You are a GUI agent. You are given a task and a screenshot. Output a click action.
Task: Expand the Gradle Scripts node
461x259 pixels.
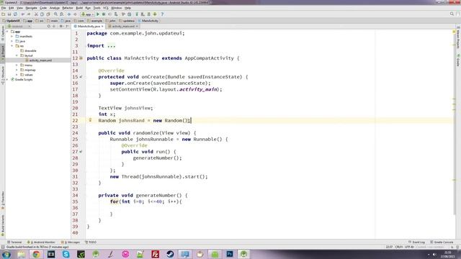click(x=7, y=80)
